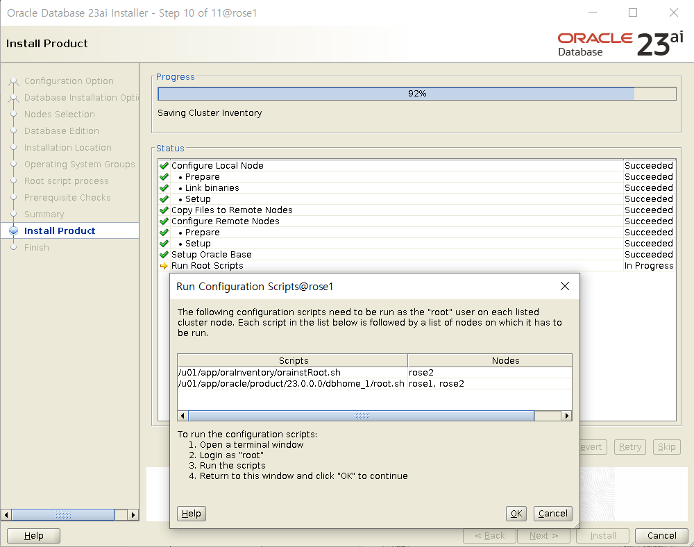
Task: Click the Copy Files to Remote Nodes text
Action: [x=232, y=210]
